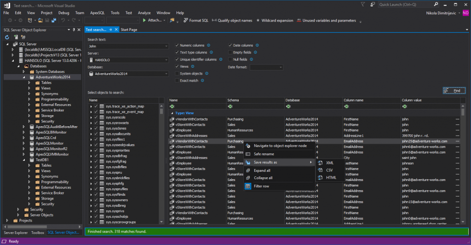Open the Database dropdown showing AdventureWorks2014
This screenshot has width=471, height=245.
129,74
